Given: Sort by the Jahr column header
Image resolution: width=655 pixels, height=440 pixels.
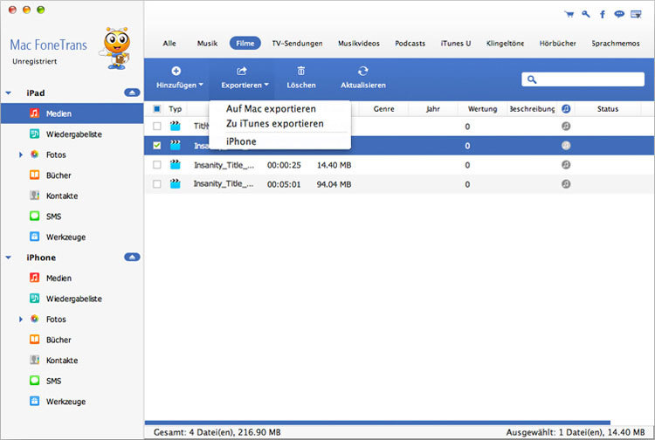Looking at the screenshot, I should 433,109.
